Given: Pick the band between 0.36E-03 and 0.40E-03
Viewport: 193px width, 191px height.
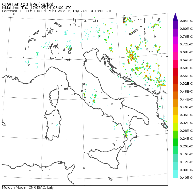Looking at the screenshot, I should click(x=175, y=111).
